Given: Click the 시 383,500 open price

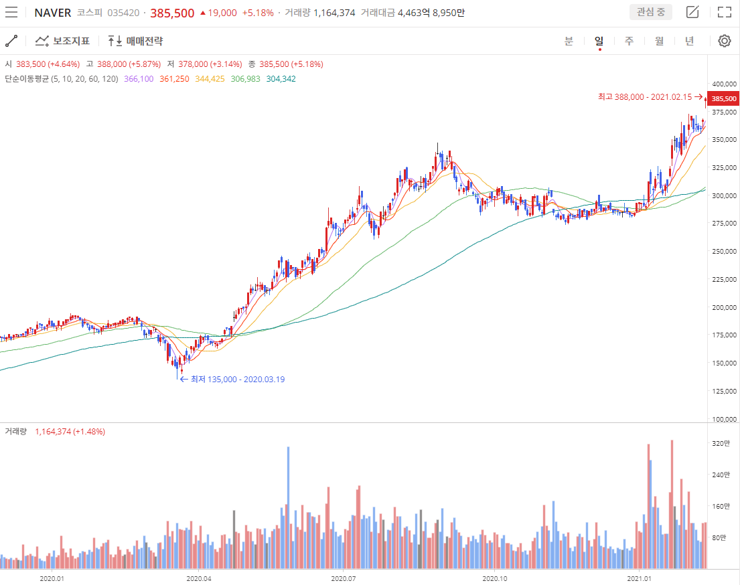Looking at the screenshot, I should point(42,64).
